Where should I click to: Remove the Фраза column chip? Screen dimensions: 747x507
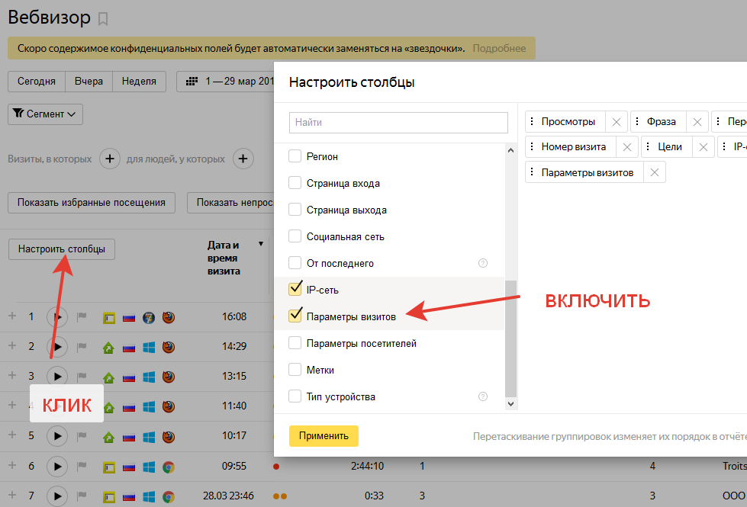click(x=697, y=122)
